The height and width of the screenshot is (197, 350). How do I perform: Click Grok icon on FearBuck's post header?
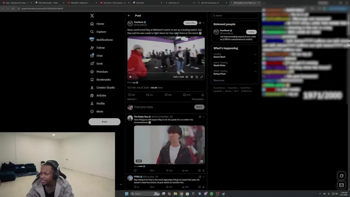point(200,23)
